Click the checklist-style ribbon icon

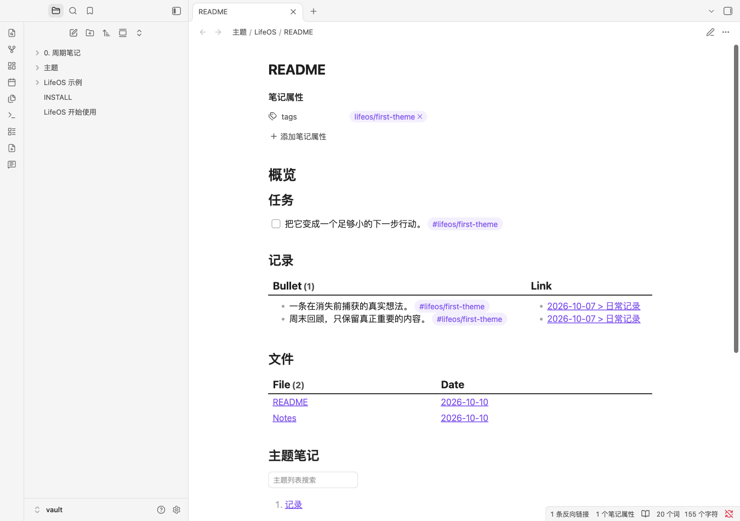coord(12,132)
